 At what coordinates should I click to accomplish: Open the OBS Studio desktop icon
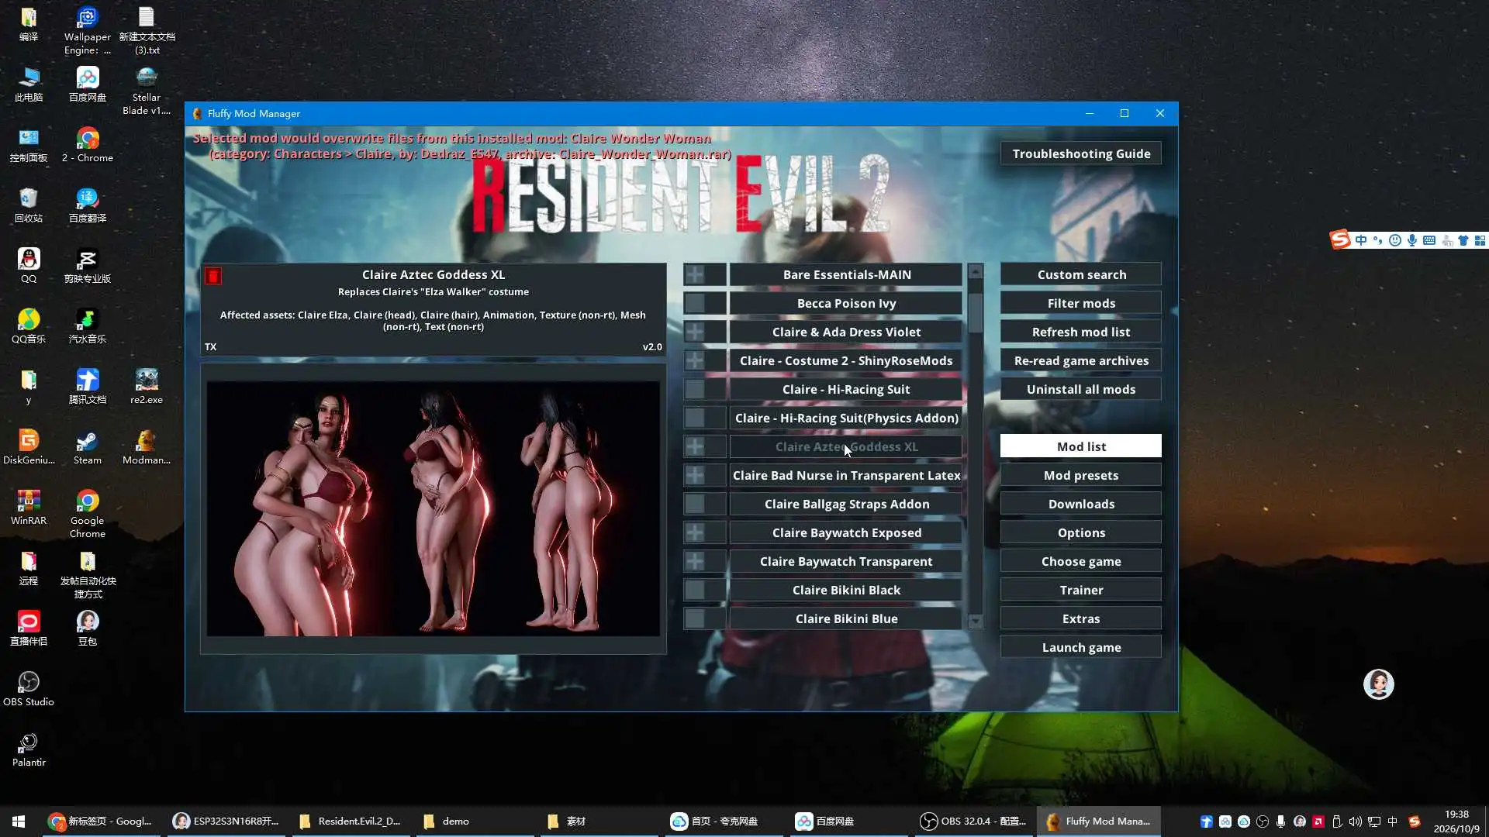pyautogui.click(x=29, y=689)
